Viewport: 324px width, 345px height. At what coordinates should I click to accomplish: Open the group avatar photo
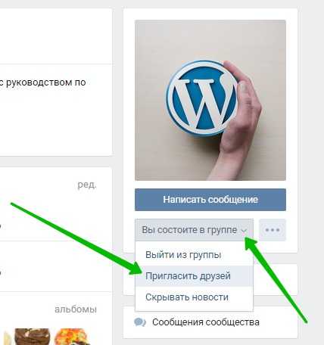[x=210, y=100]
